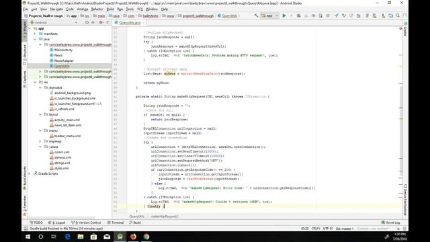Image resolution: width=430 pixels, height=242 pixels.
Task: Click the Update Project VCS icon
Action: [x=337, y=16]
